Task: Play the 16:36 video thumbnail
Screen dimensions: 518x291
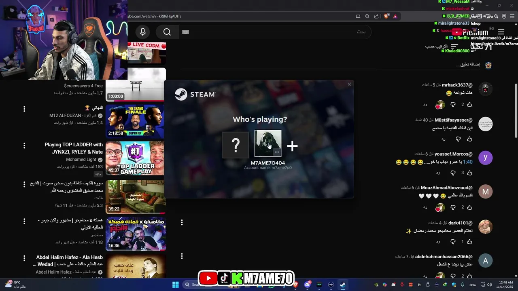Action: point(136,234)
